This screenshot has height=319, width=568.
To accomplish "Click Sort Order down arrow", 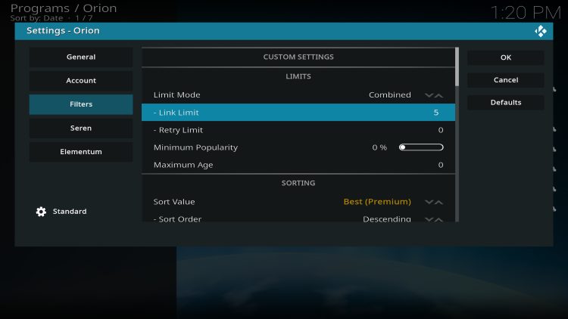I will pos(429,219).
